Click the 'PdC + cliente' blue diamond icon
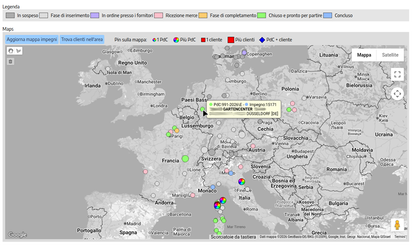 [x=262, y=40]
